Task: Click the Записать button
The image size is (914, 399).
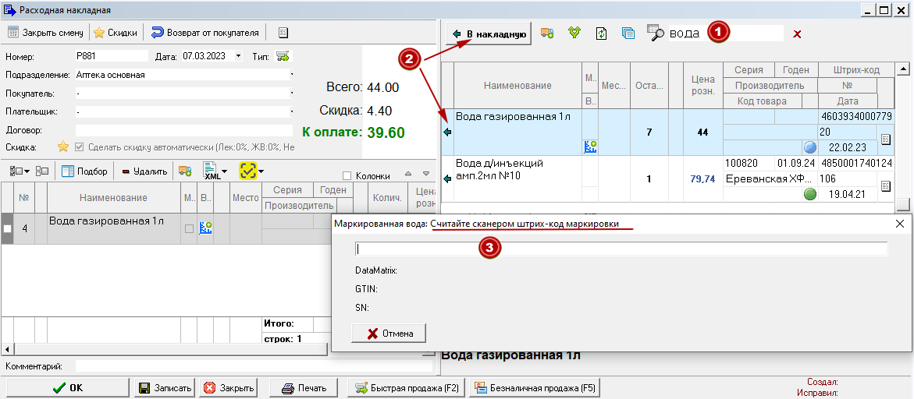Action: click(x=165, y=388)
